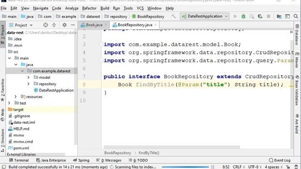Open the Ant Build tool window
301x169 pixels.
297,123
